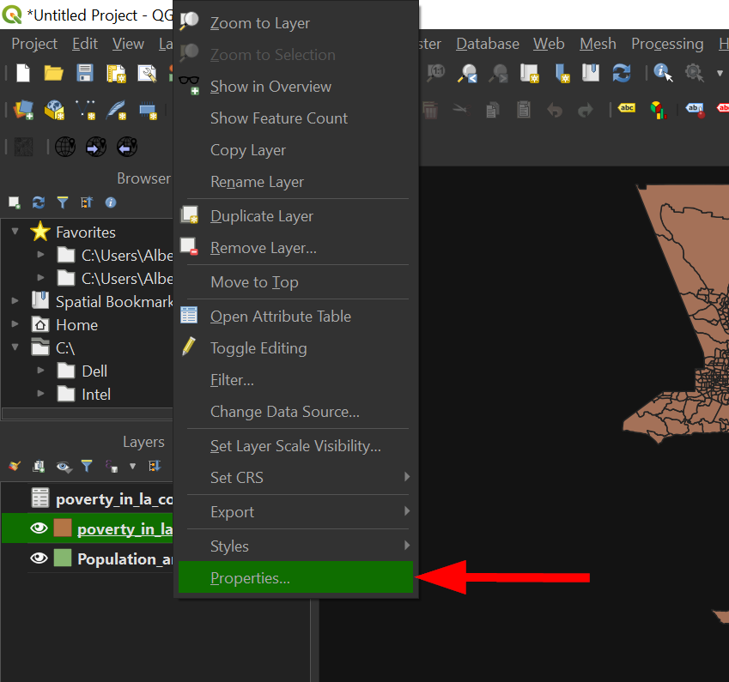729x682 pixels.
Task: Click the Filter Browser funnel icon
Action: [63, 202]
